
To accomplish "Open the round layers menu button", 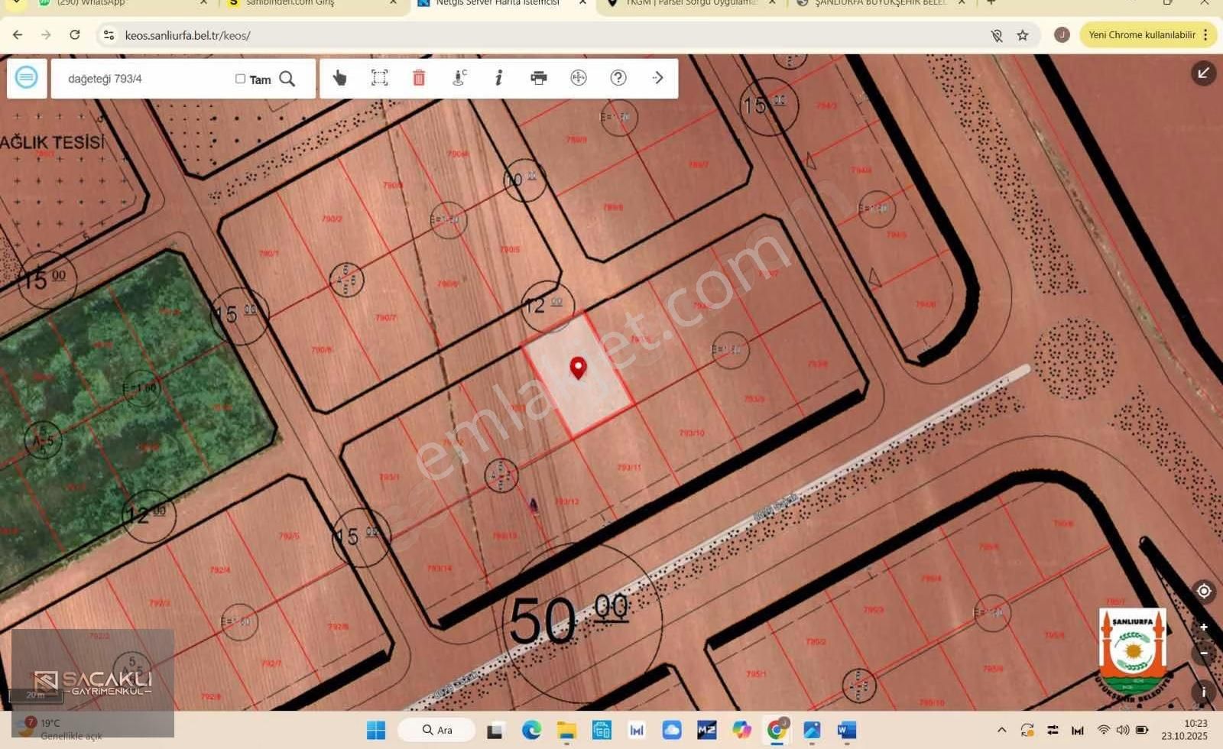I will click(x=27, y=78).
